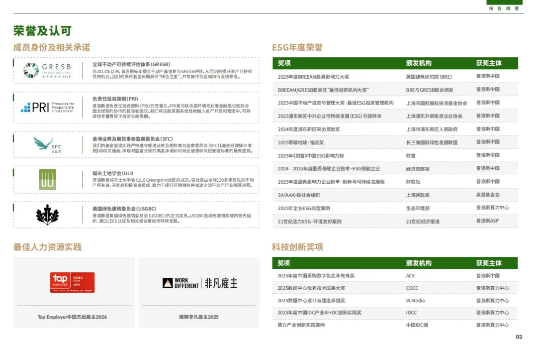Screen dimensions: 537x348
Task: Click 算力产业创新实践案例 row
Action: coord(395,325)
